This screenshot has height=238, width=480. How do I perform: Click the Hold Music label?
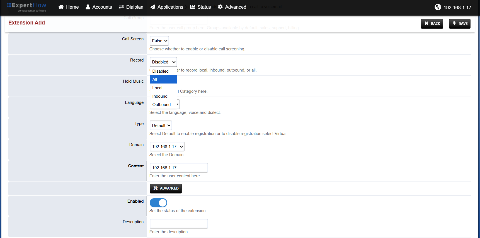coord(133,81)
